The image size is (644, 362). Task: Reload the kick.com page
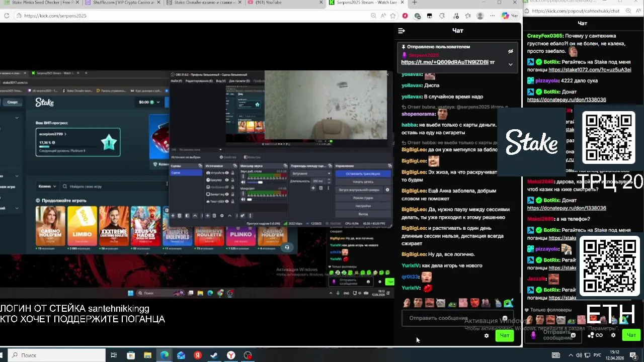tap(7, 16)
